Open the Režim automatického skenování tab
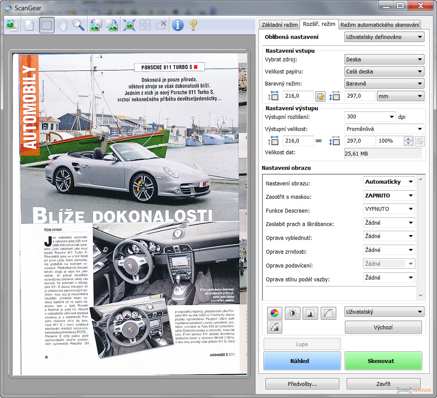This screenshot has height=398, width=437. coord(379,25)
